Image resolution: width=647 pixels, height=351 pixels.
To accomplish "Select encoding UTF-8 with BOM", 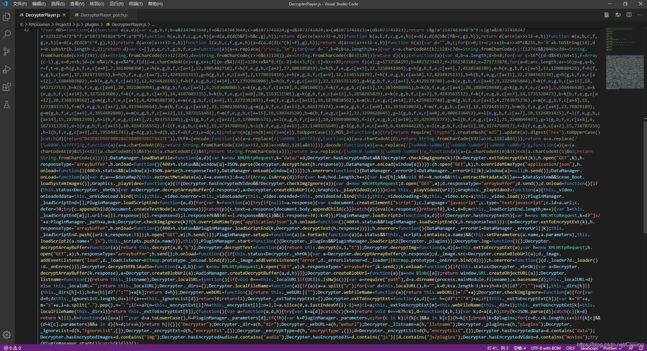I will (x=546, y=348).
